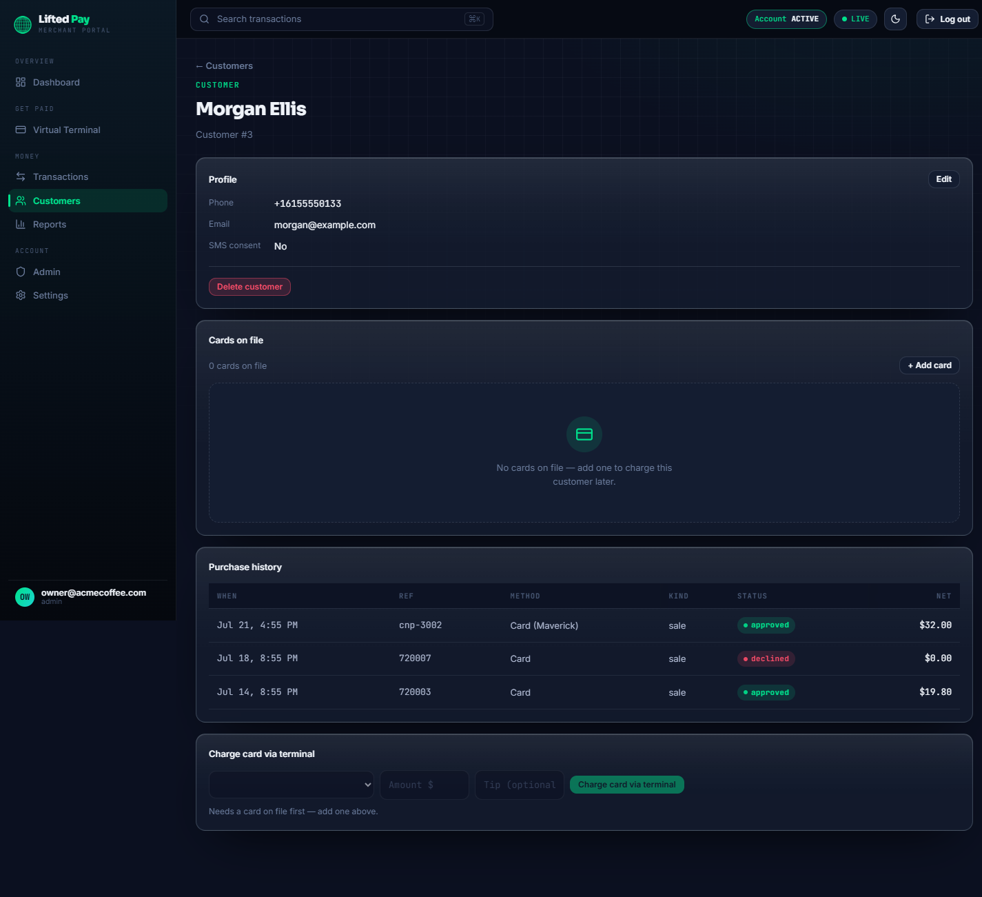This screenshot has width=982, height=897.
Task: Click the approved status for 720003
Action: (766, 692)
